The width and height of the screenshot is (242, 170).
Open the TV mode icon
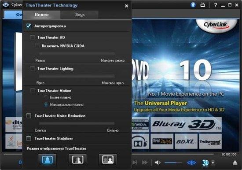click(x=203, y=5)
